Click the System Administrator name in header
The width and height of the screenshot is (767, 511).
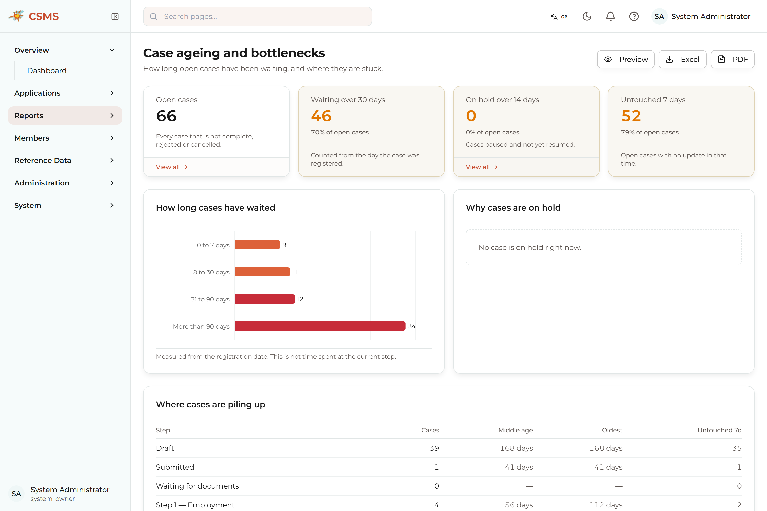pyautogui.click(x=710, y=16)
